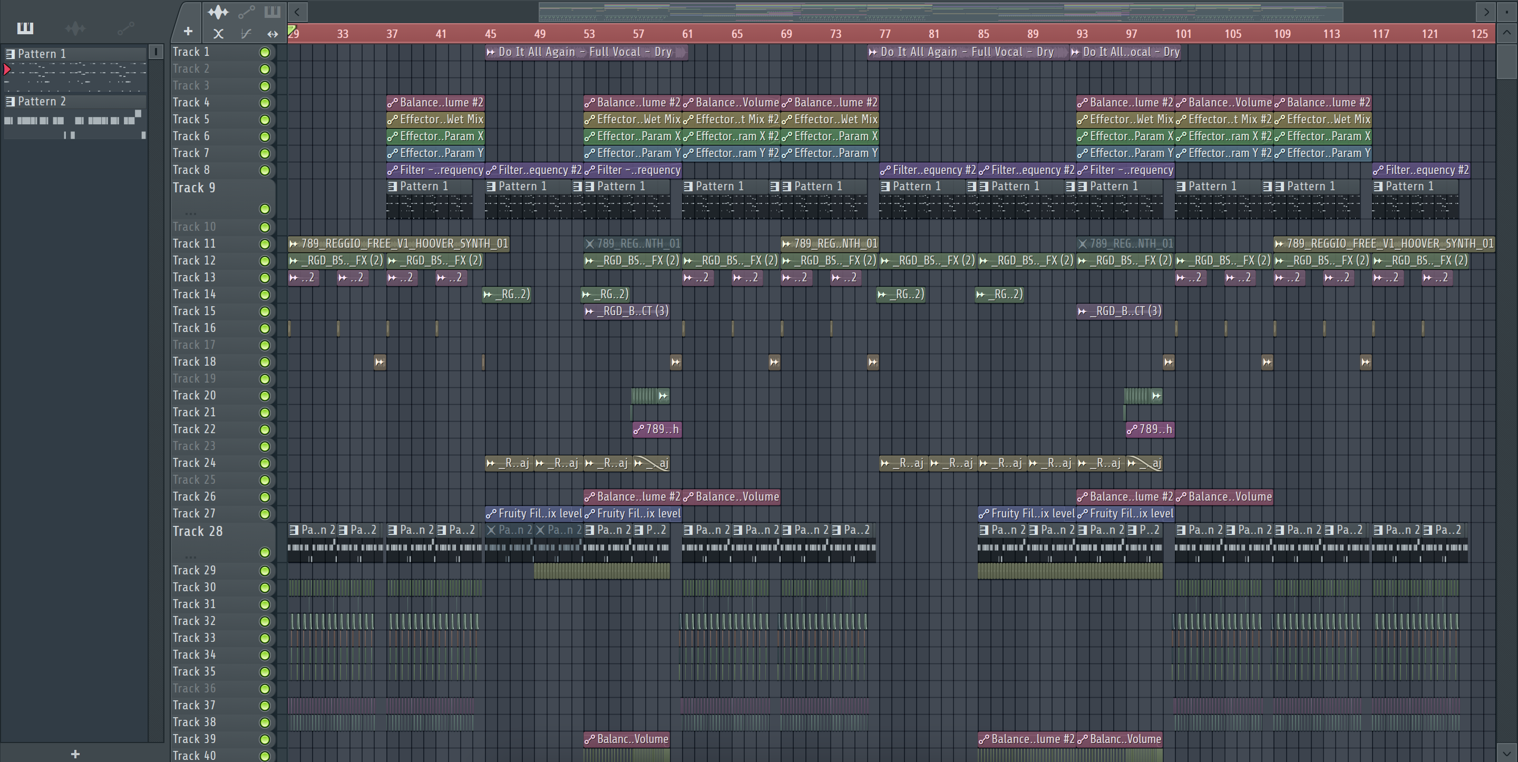1518x762 pixels.
Task: Focus audio clips in the playlist toolbar
Action: pyautogui.click(x=218, y=11)
